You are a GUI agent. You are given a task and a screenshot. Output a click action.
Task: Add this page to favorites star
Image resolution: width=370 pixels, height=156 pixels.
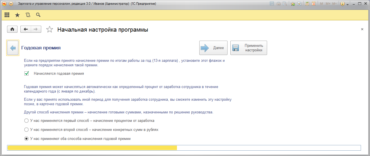(49, 29)
